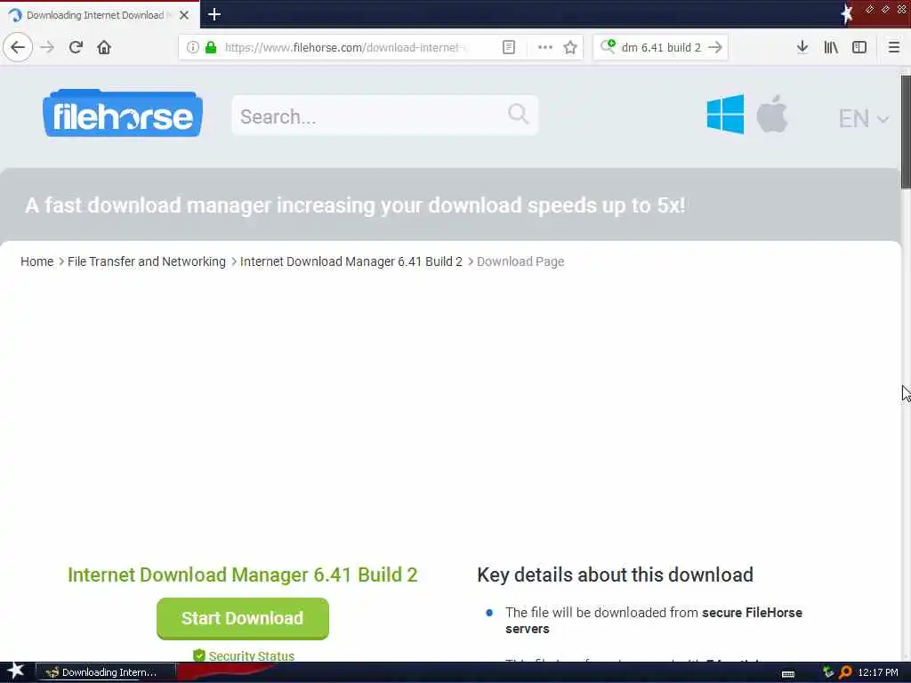911x683 pixels.
Task: Select Downloading Intern... taskbar window button
Action: coord(106,672)
